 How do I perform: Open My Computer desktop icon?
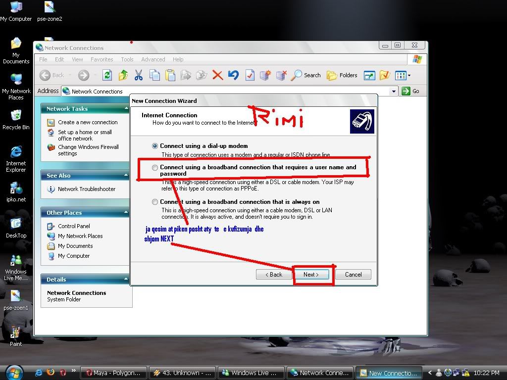[16, 11]
